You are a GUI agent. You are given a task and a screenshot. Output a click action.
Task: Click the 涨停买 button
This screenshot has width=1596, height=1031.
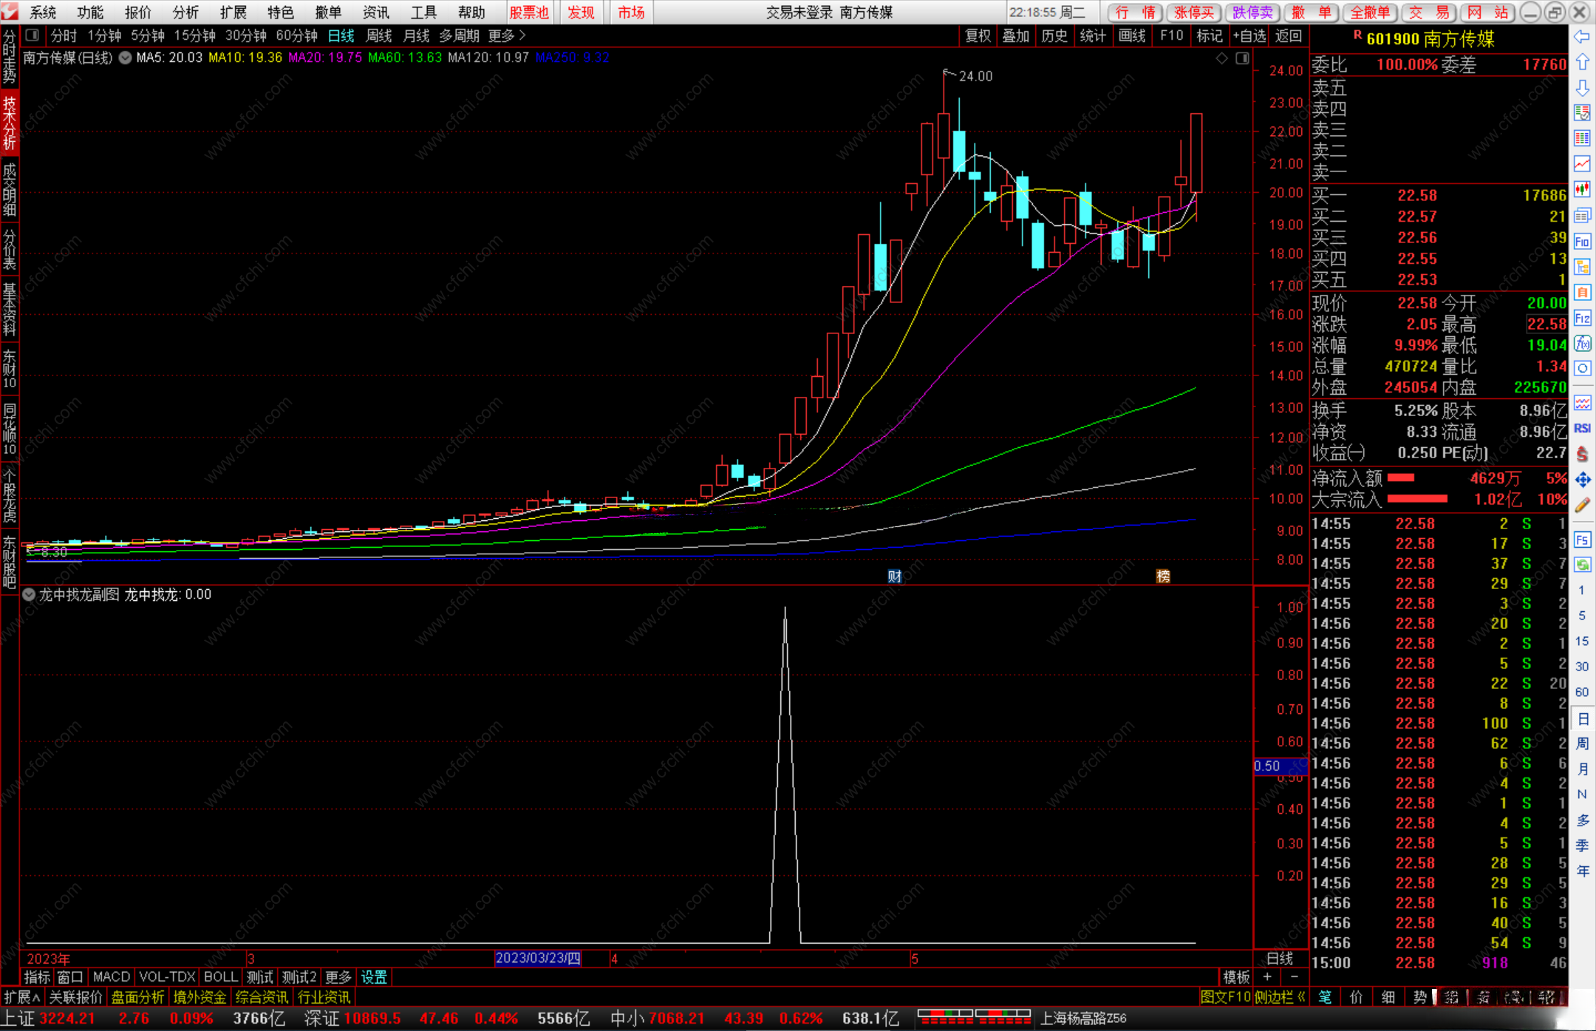click(1194, 13)
